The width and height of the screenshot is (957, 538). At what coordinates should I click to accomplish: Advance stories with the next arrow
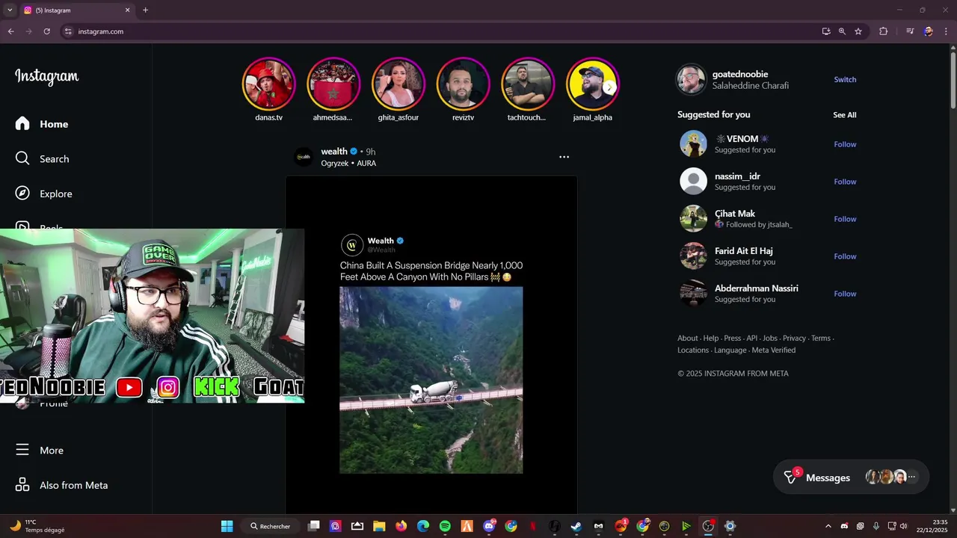[x=609, y=87]
